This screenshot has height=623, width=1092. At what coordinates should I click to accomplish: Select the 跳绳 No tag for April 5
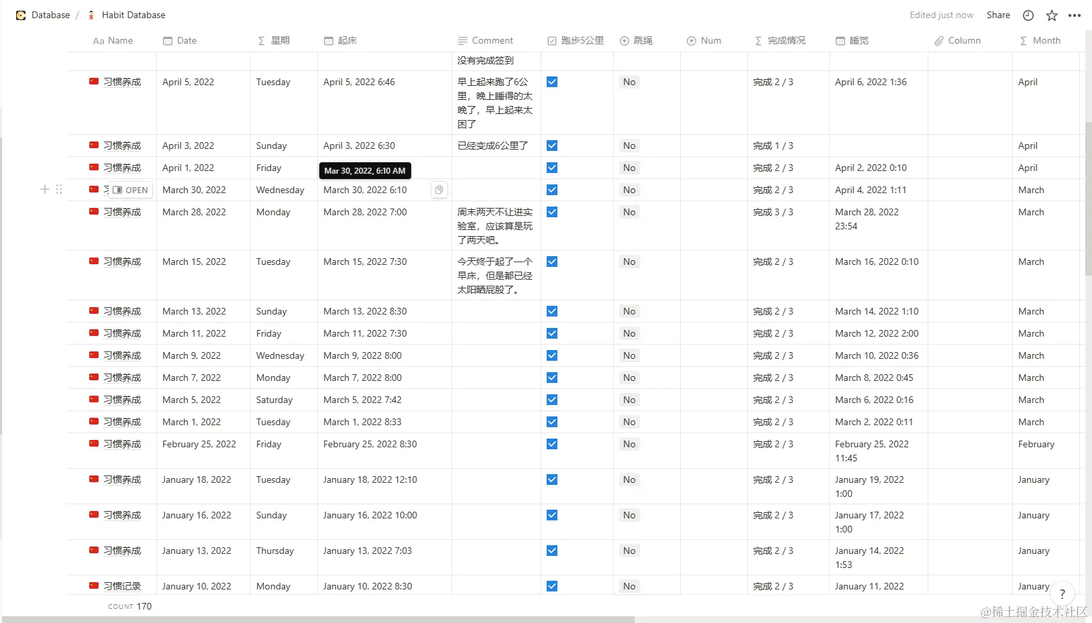pyautogui.click(x=629, y=82)
